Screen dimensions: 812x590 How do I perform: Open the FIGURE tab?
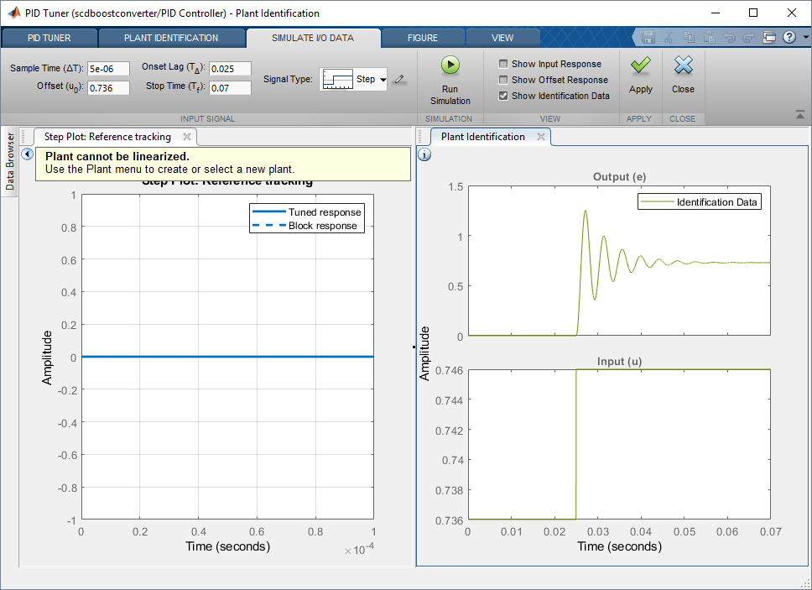(x=423, y=38)
